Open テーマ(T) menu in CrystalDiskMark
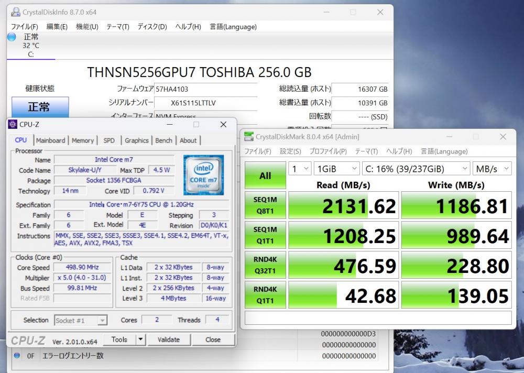 [366, 151]
